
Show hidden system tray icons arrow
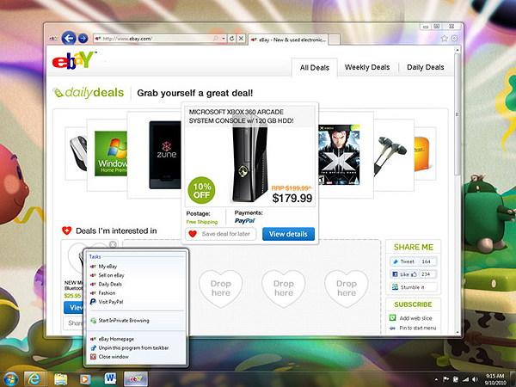pos(437,379)
